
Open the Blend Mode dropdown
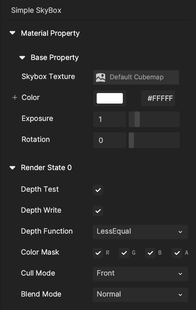pyautogui.click(x=140, y=295)
